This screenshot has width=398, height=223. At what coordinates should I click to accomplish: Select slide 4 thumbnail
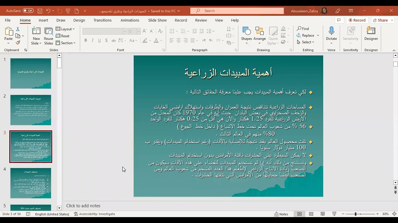[x=31, y=183]
